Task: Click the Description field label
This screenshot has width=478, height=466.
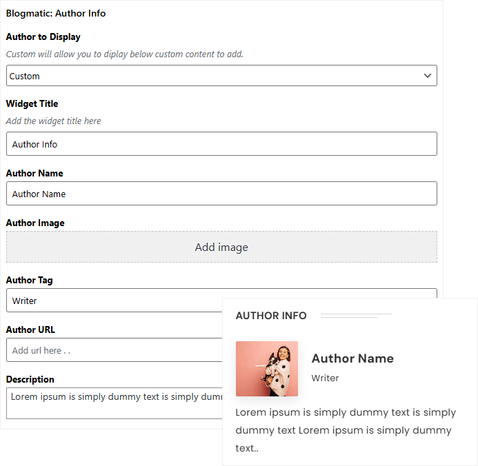Action: (30, 379)
